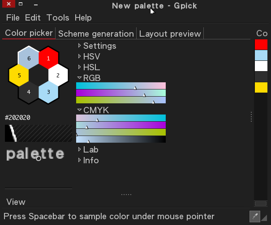Select hexagon swatch number 3 (light blue)
This screenshot has height=225, width=271.
(x=48, y=92)
